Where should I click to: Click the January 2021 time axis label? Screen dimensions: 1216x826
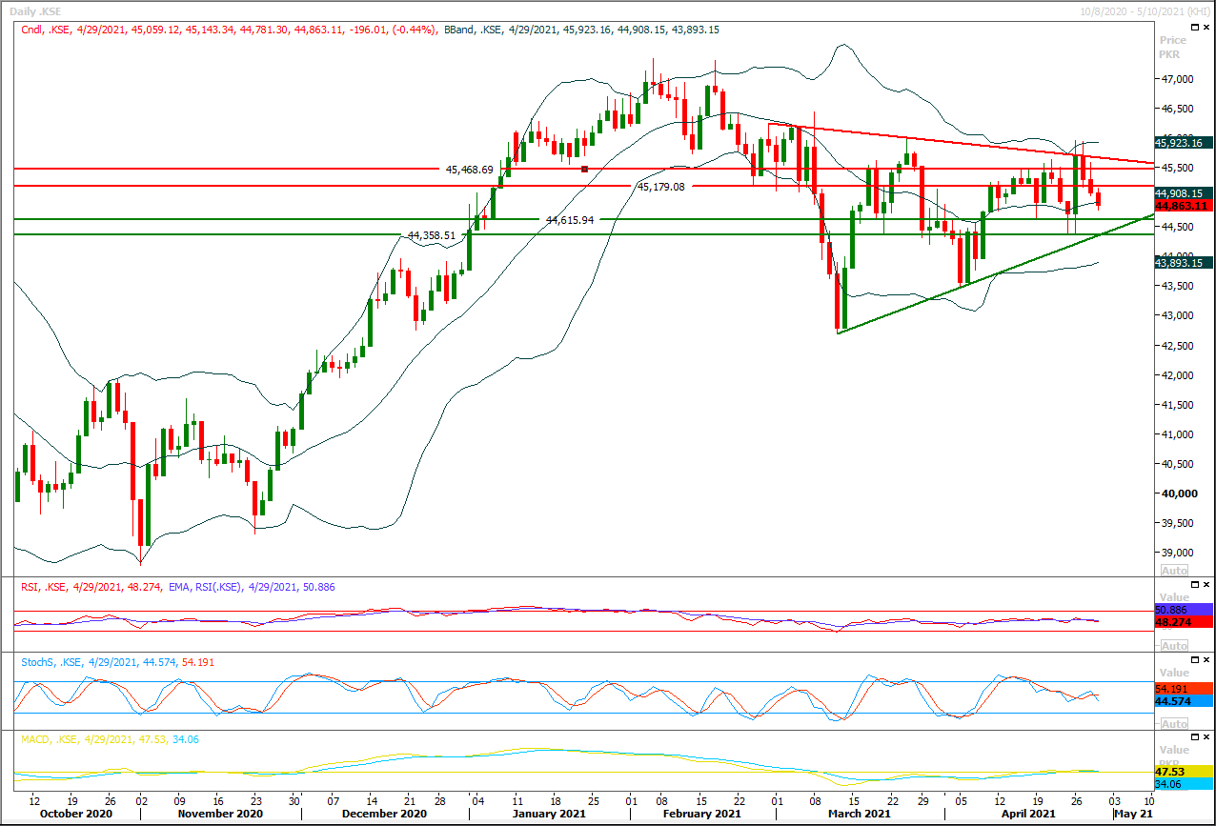click(x=548, y=815)
